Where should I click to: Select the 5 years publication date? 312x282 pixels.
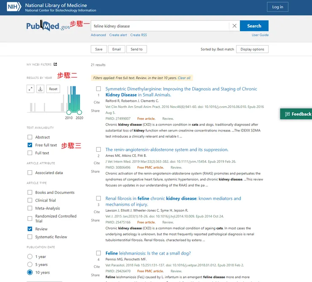30,264
